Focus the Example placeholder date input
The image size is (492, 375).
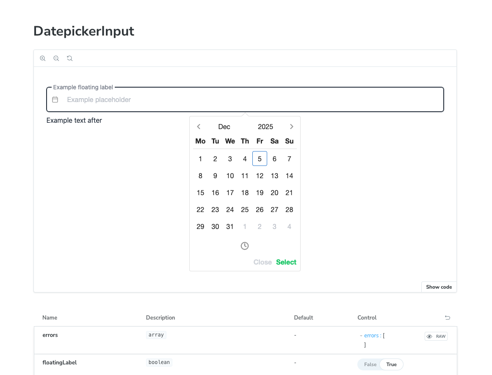[x=250, y=100]
